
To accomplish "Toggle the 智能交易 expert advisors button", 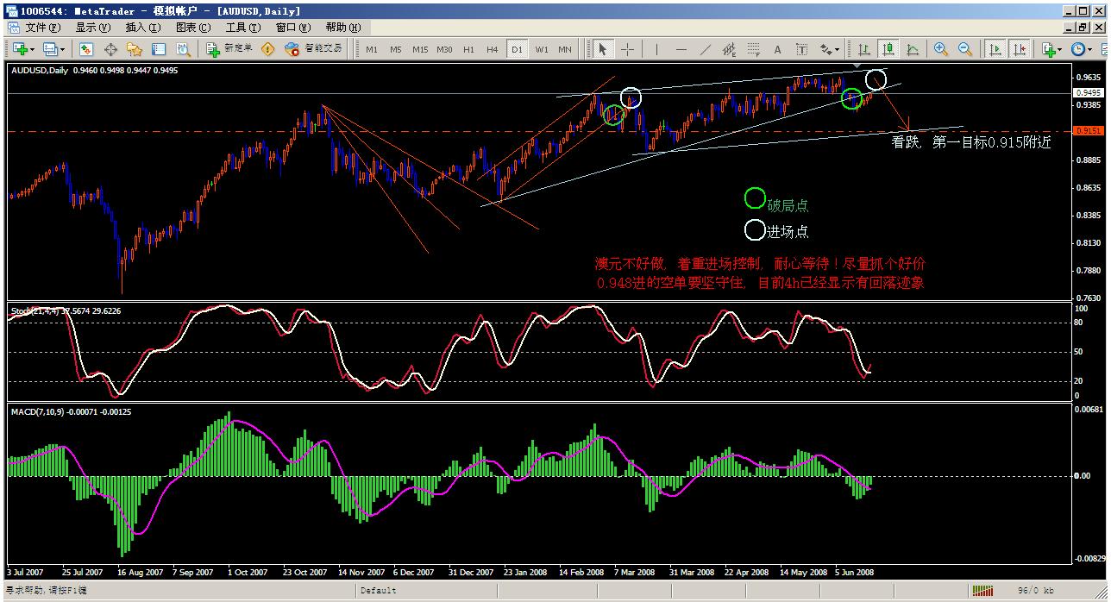I will tap(314, 49).
